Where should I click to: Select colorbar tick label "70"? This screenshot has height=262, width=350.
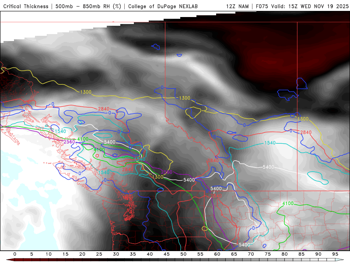[x=251, y=254]
